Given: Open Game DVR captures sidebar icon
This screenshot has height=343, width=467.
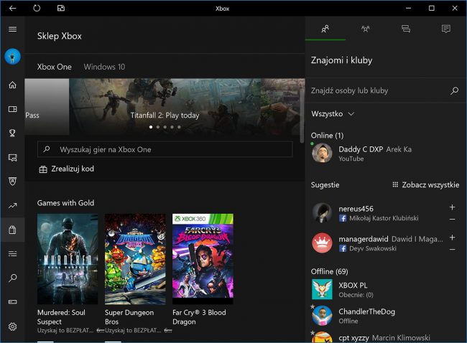Looking at the screenshot, I should pyautogui.click(x=12, y=157).
